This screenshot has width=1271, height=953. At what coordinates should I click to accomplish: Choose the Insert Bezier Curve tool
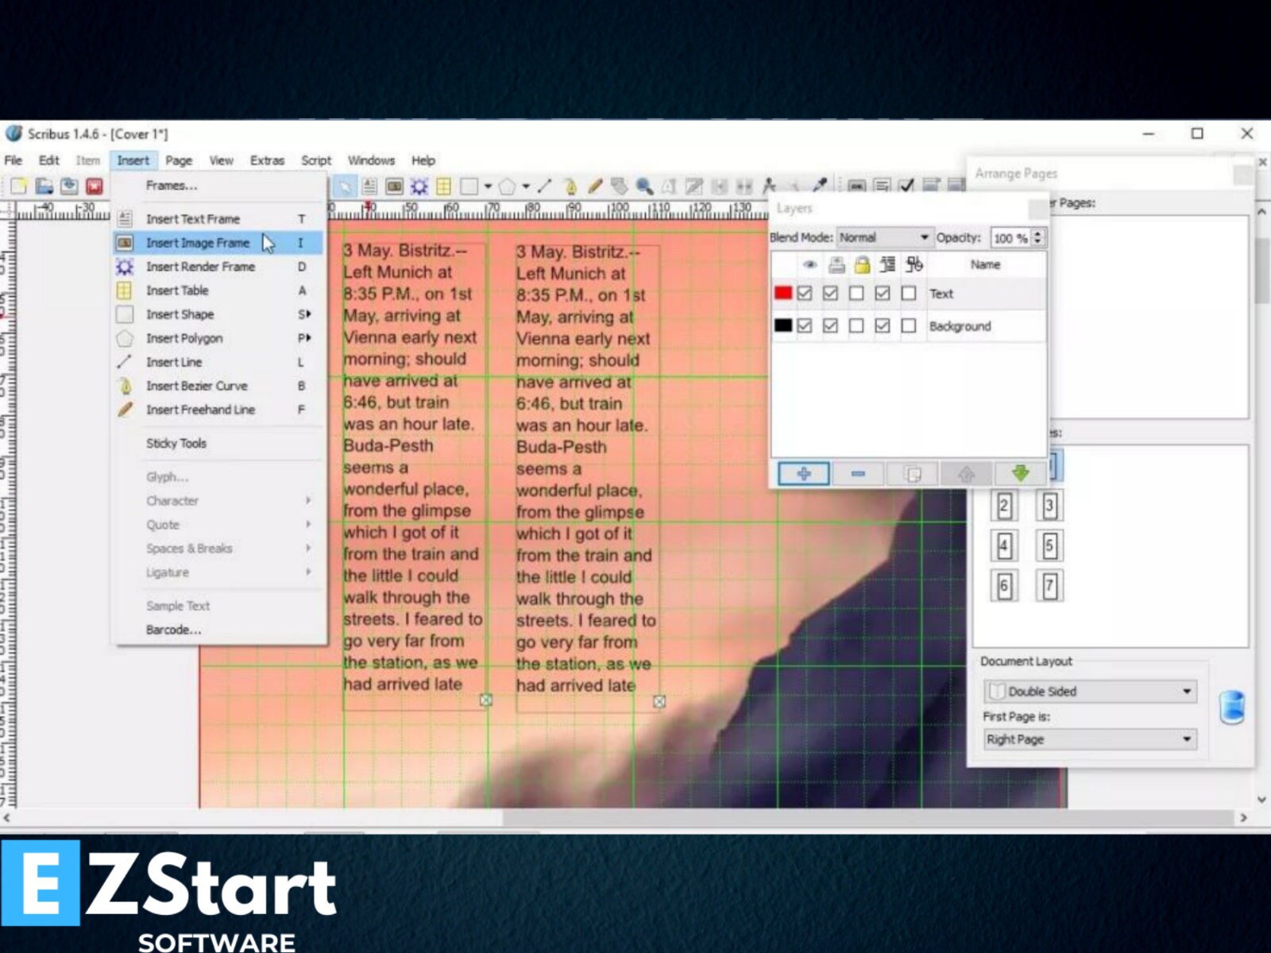pos(572,186)
